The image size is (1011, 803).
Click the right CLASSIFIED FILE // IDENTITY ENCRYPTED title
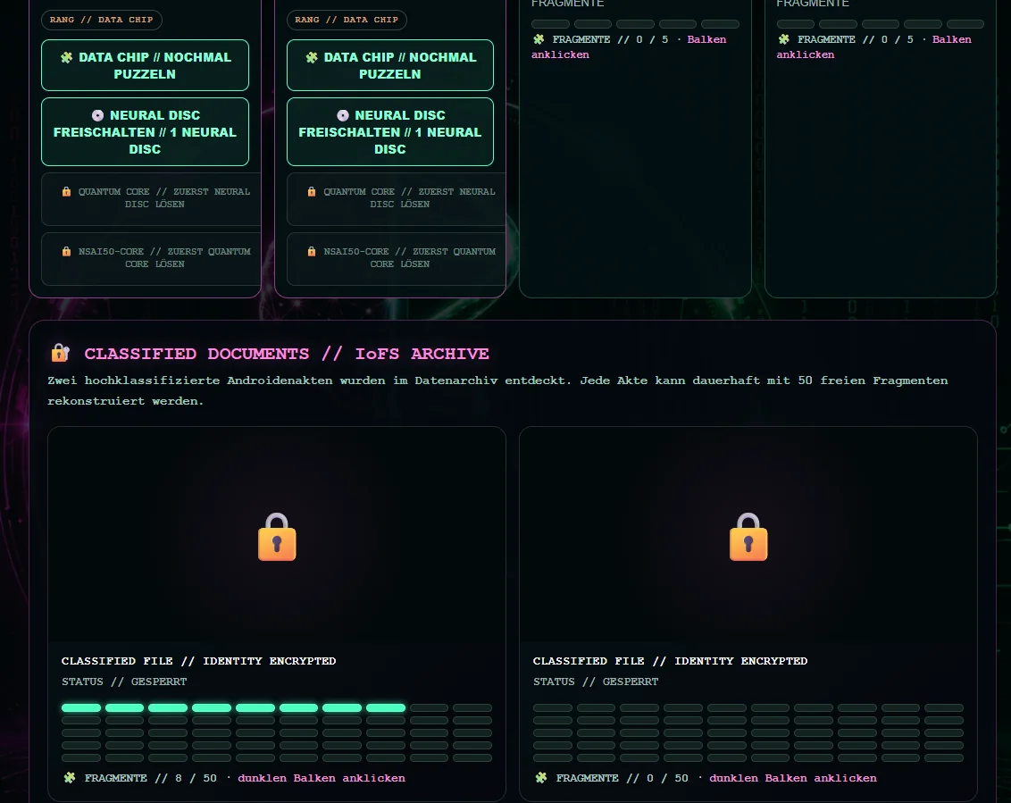coord(670,661)
